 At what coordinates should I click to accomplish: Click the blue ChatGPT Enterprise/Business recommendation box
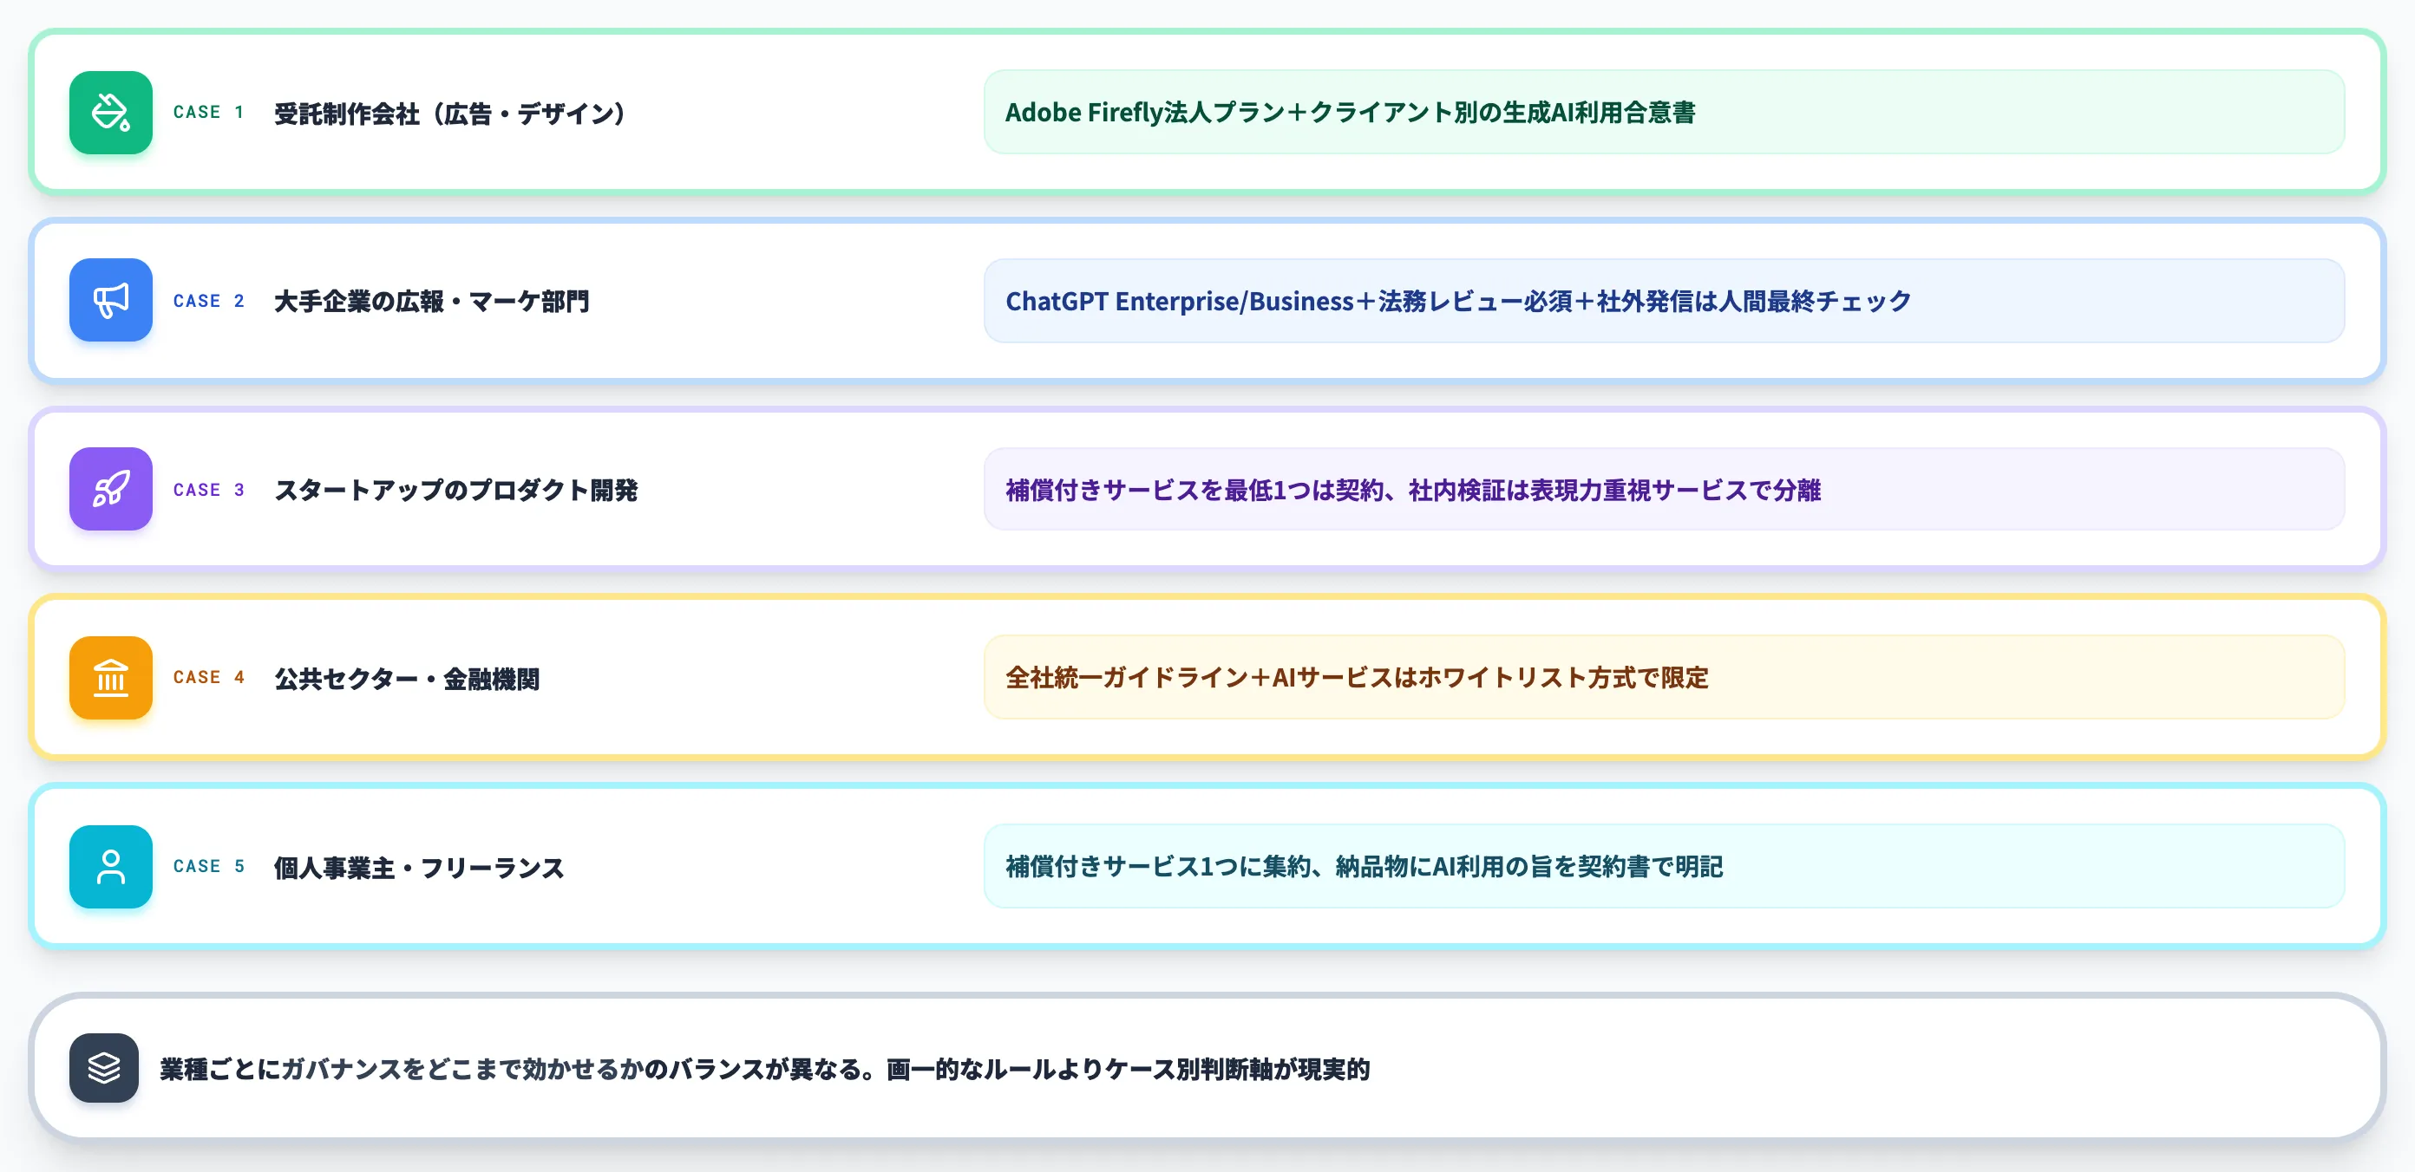1664,301
